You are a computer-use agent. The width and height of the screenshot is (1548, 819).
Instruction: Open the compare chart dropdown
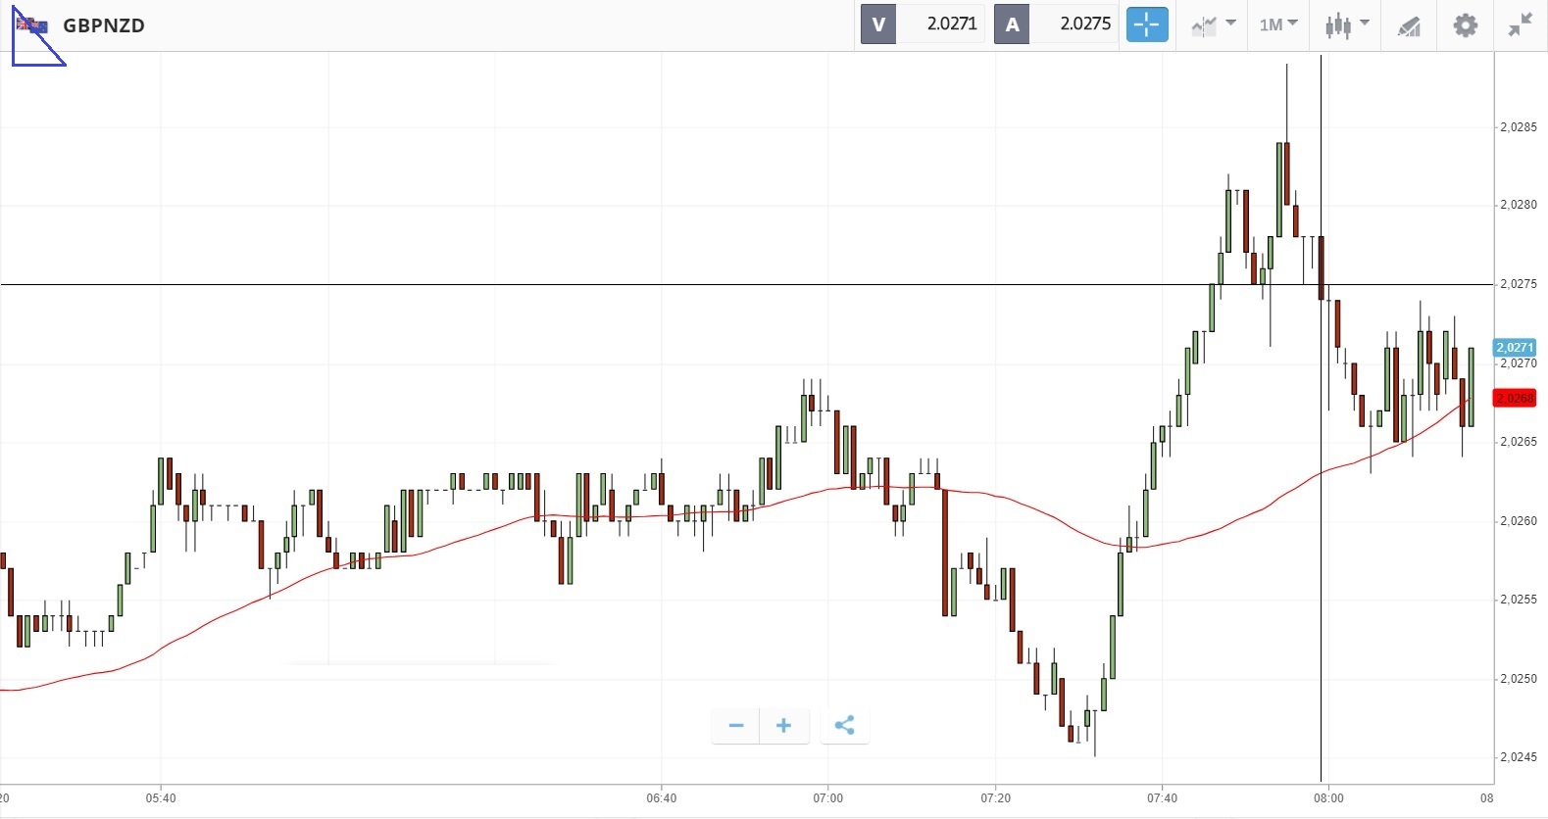[x=1213, y=25]
